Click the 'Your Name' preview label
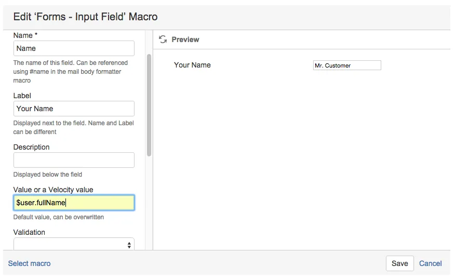Image resolution: width=455 pixels, height=279 pixels. [192, 65]
